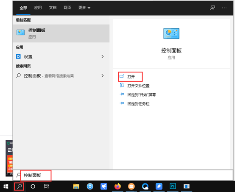Viewport: 235px width, 192px height.
Task: Click the pin icon beside 固定到任务栏
Action: coord(122,103)
